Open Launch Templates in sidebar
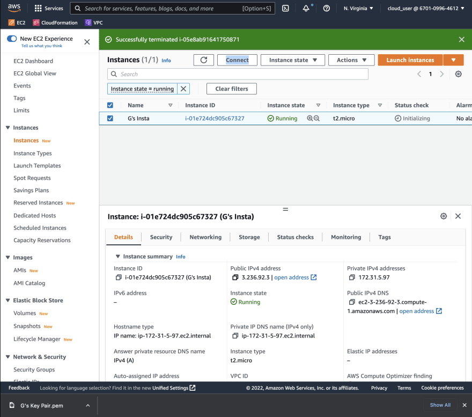Screen dimensions: 472x417 [37, 166]
